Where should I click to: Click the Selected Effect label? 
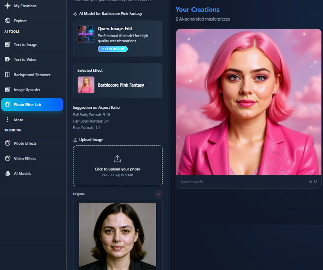coord(90,71)
